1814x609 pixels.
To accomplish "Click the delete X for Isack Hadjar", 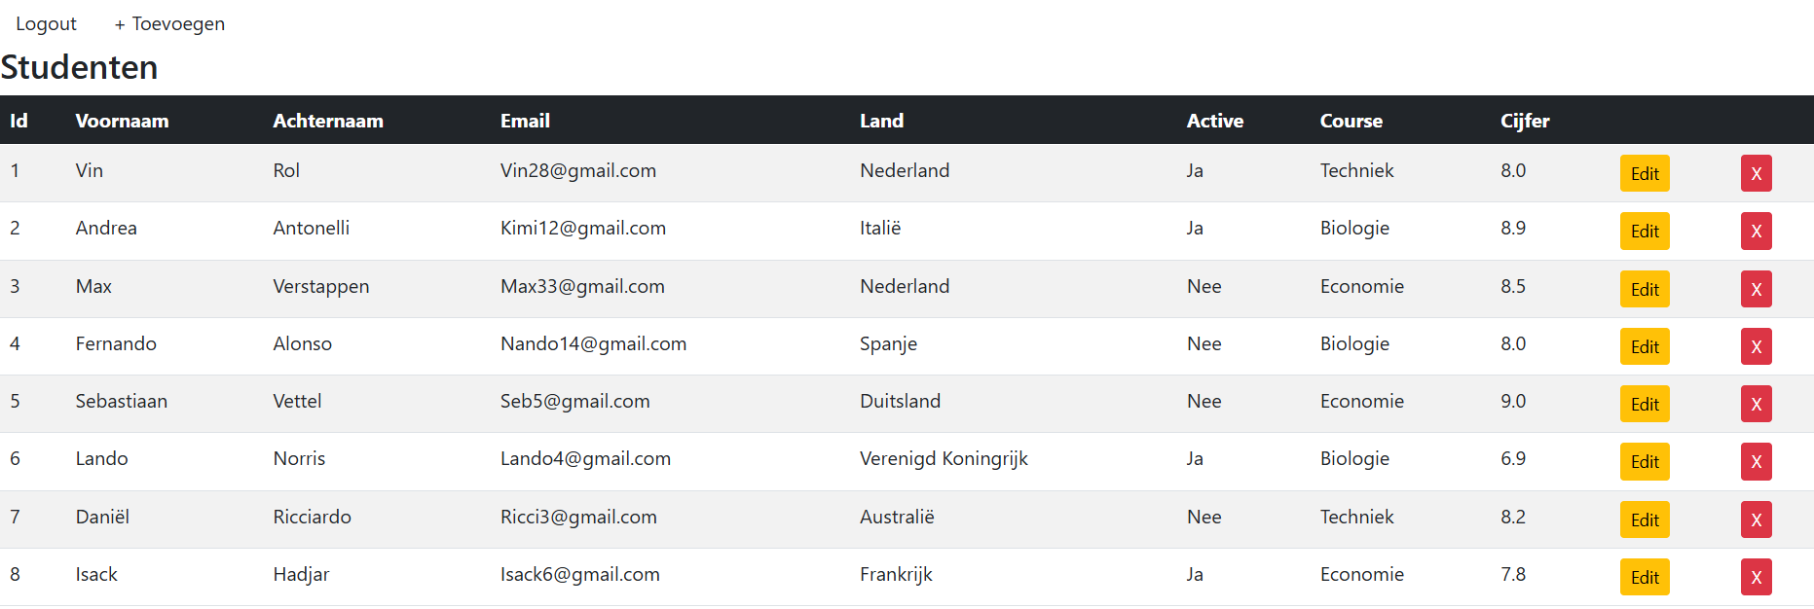I will point(1756,577).
